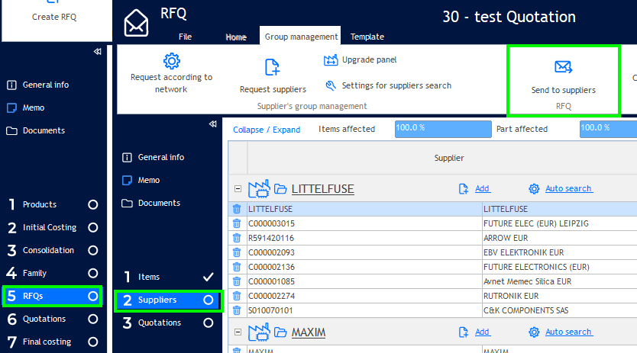Viewport: 637px width, 353px height.
Task: Click the Part affected 100.0 % progress bar
Action: click(608, 129)
